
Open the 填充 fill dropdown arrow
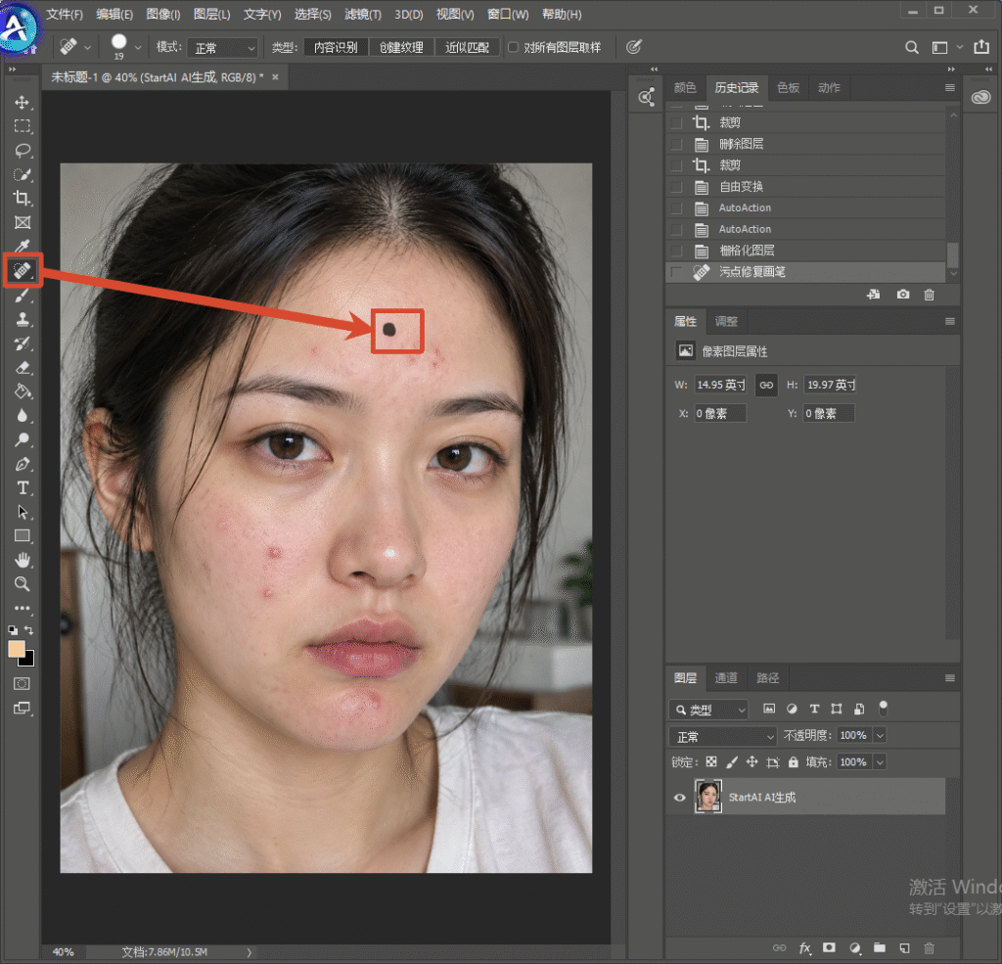(x=880, y=762)
